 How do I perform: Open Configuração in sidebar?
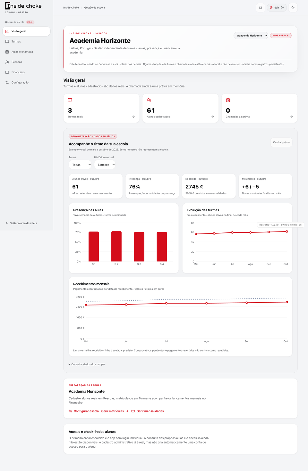(26, 83)
